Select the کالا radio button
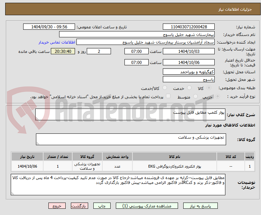Screen dimensions: 261x215 [209, 88]
